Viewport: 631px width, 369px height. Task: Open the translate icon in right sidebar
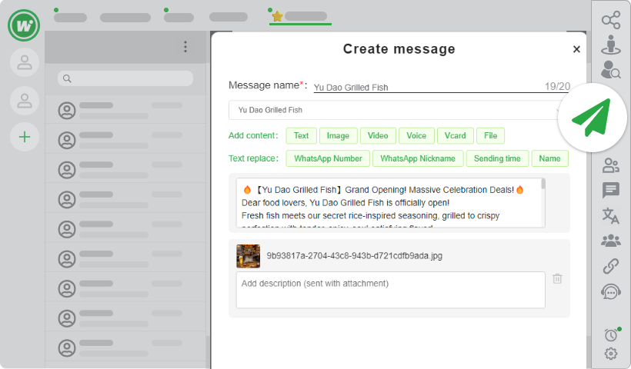610,216
